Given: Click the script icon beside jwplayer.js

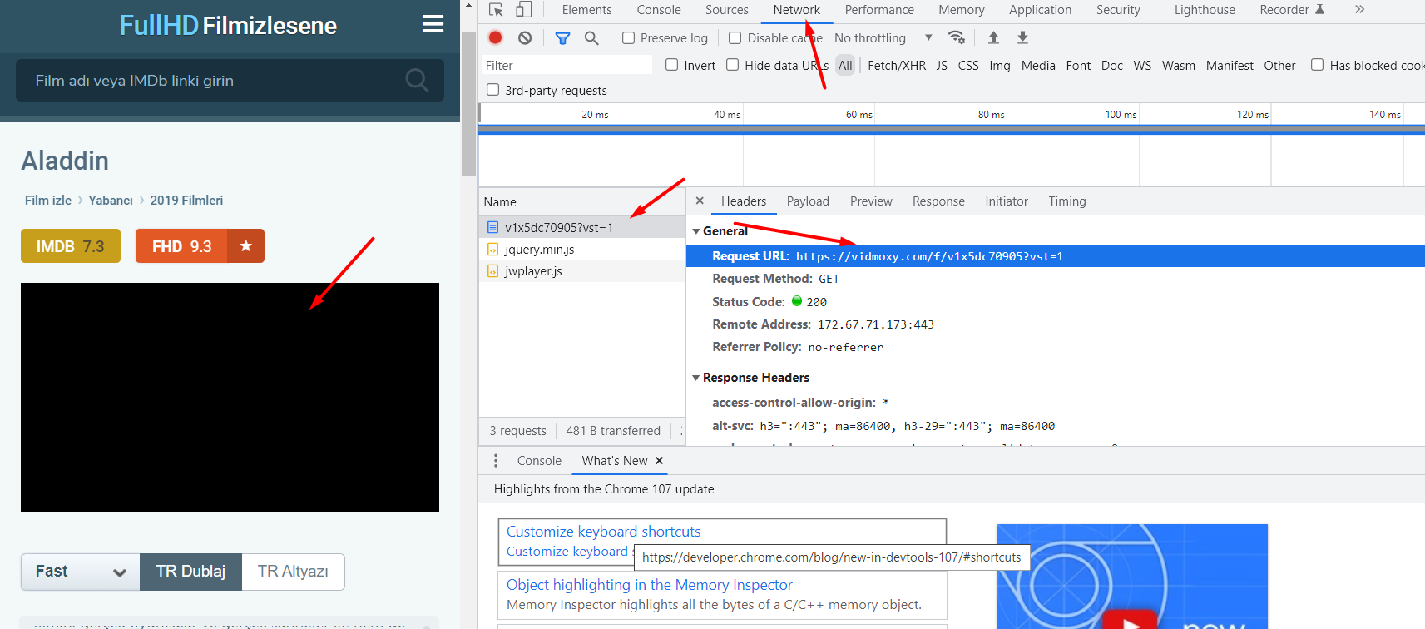Looking at the screenshot, I should coord(492,270).
